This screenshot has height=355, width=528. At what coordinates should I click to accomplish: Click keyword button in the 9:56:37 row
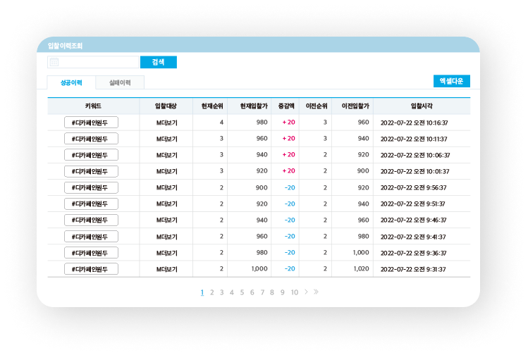pyautogui.click(x=91, y=187)
